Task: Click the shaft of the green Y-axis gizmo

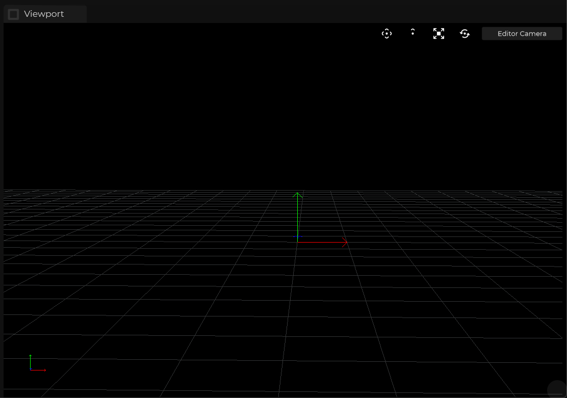Action: (298, 217)
